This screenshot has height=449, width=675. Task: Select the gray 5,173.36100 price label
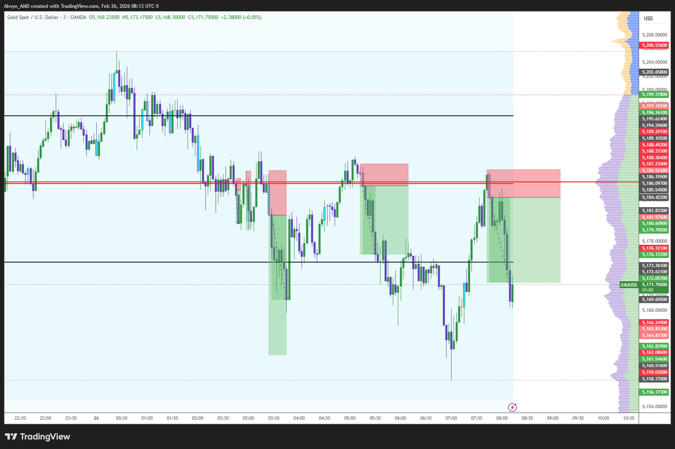(x=654, y=265)
